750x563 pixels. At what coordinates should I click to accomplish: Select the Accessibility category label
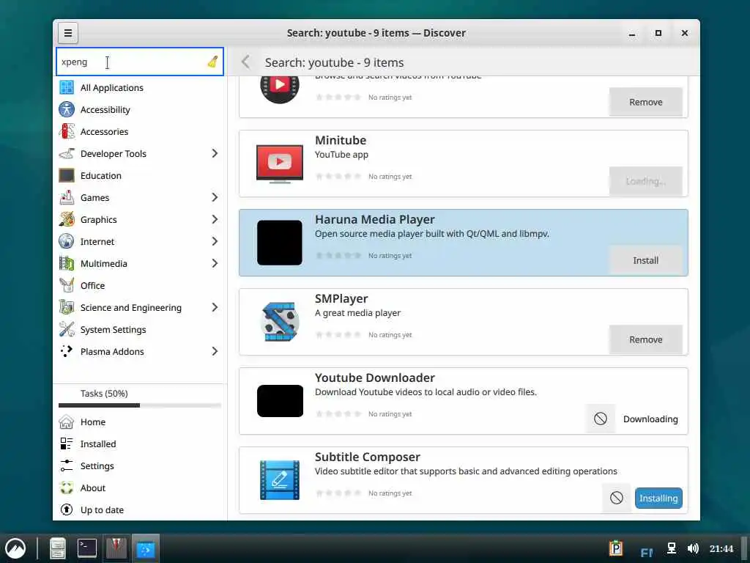pos(105,110)
